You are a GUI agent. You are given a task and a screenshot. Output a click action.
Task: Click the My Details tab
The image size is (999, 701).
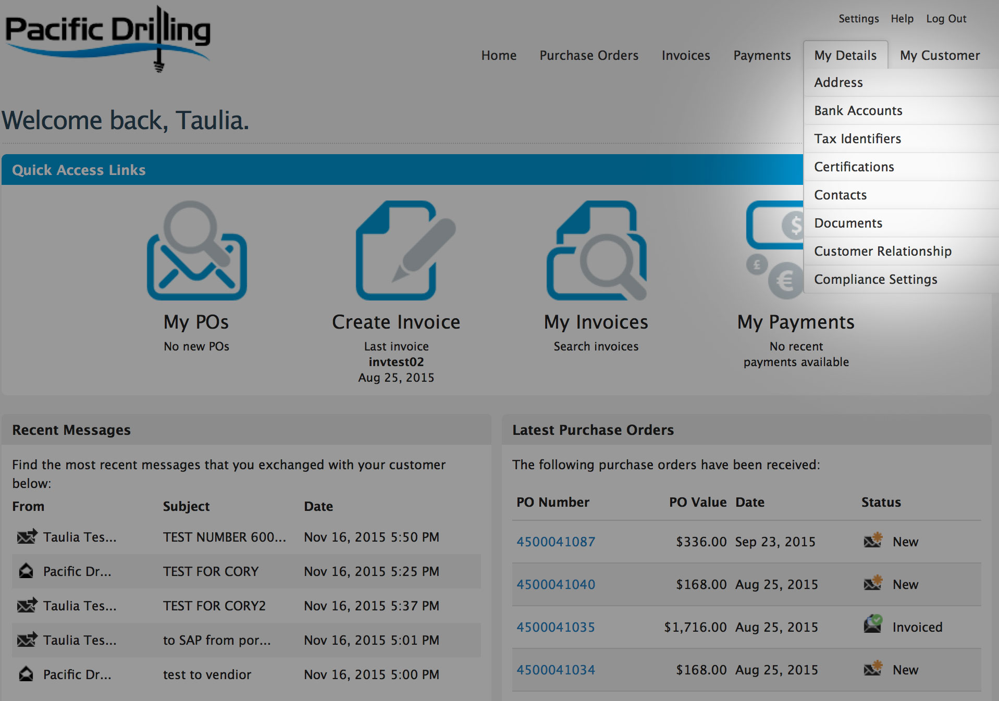coord(845,55)
